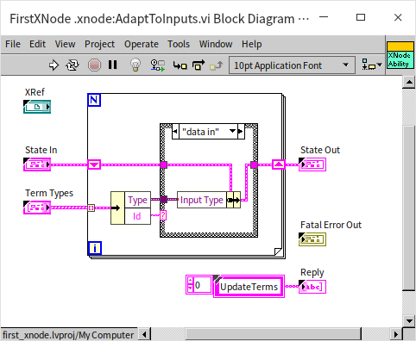Click the horizontal scrollbar left arrow
Viewport: 416px width, 341px height.
[144, 334]
